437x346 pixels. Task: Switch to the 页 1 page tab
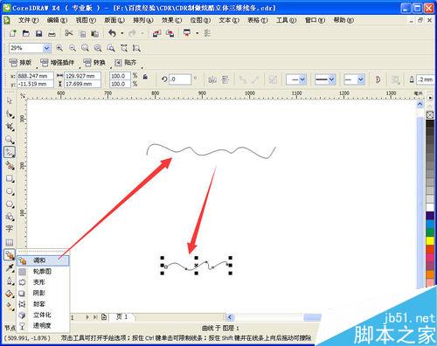[121, 317]
